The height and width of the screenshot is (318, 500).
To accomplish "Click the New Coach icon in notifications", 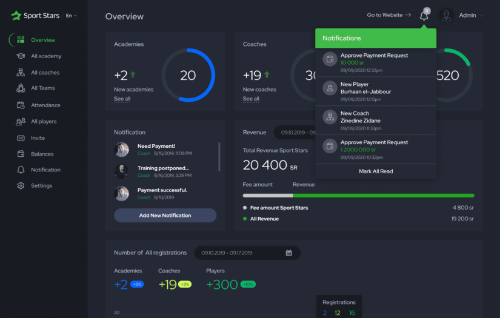I will (330, 117).
